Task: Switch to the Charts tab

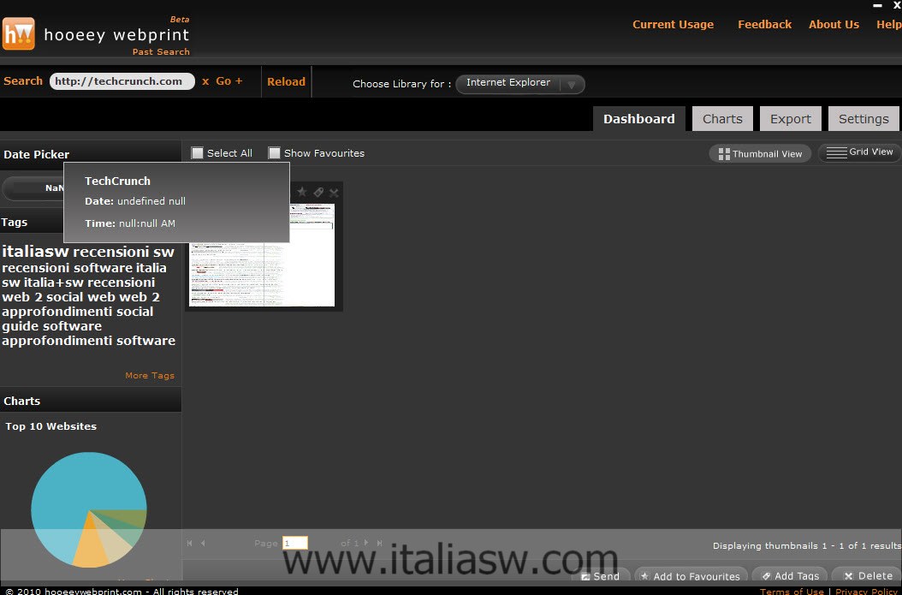Action: tap(722, 118)
